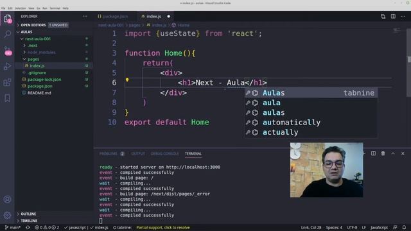Choose the 'actually' suggestion
Viewport: 411px width, 231px height.
coord(311,132)
